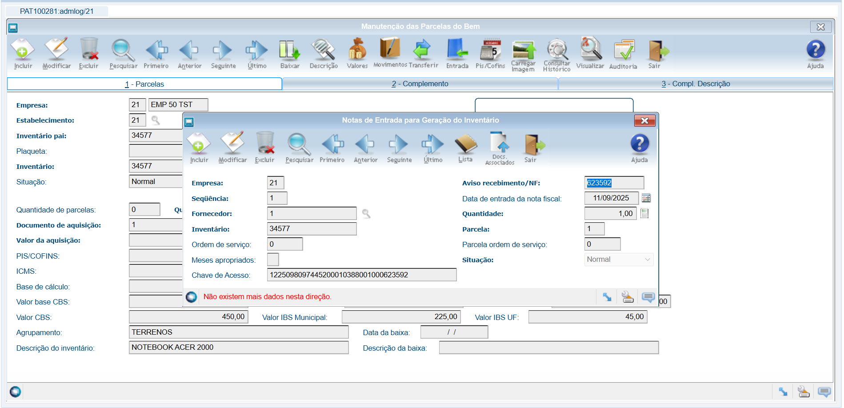Open calculator beside Quantidade field
Image resolution: width=844 pixels, height=408 pixels.
click(644, 214)
